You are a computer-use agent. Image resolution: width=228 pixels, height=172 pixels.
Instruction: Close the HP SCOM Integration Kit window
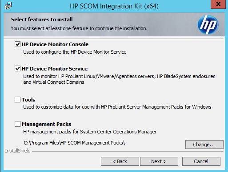[x=218, y=4]
